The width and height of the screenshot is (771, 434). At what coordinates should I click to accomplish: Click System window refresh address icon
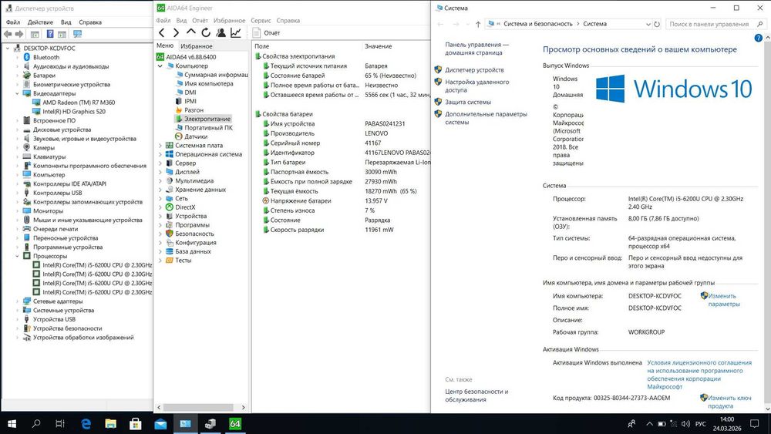(656, 24)
